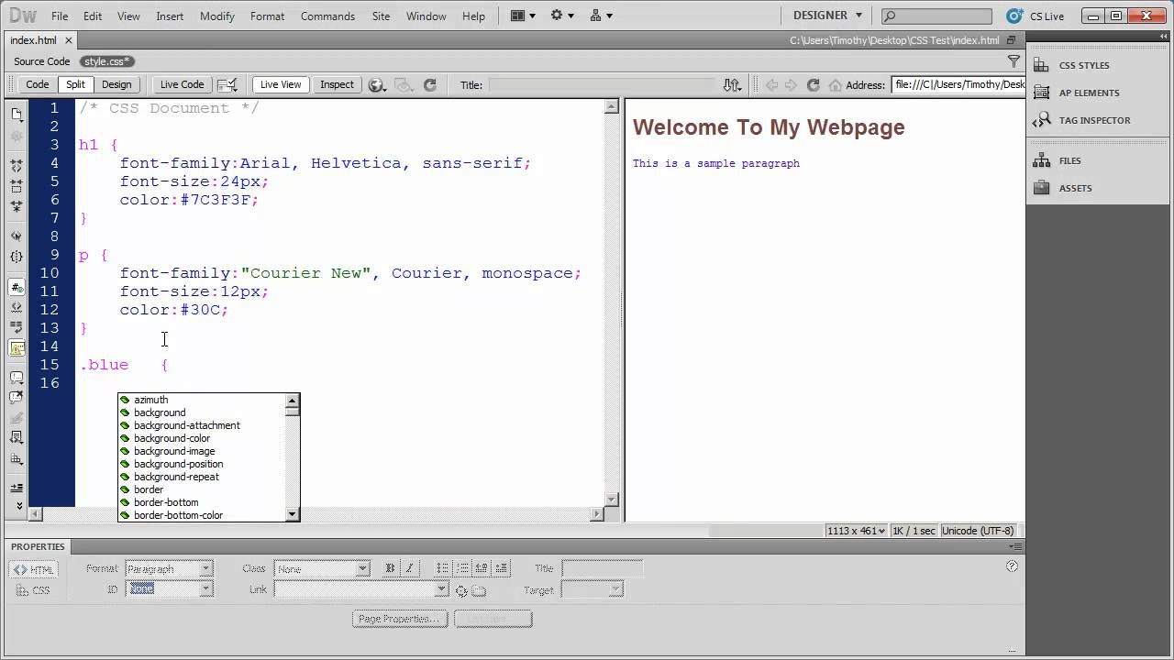This screenshot has height=660, width=1174.
Task: Toggle the Live View button
Action: [x=280, y=84]
